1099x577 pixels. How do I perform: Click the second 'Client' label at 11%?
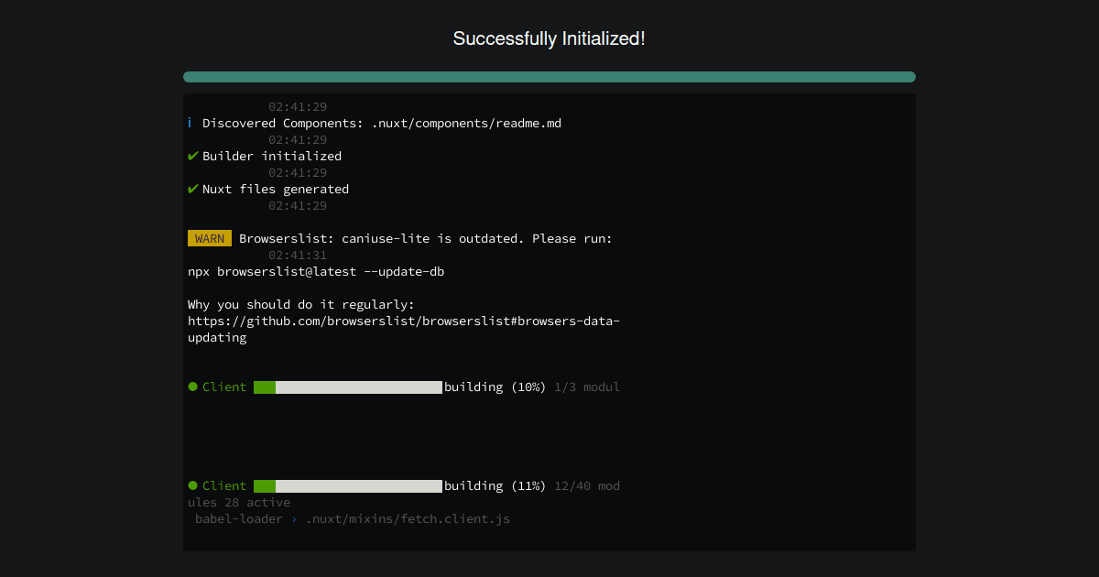tap(224, 485)
